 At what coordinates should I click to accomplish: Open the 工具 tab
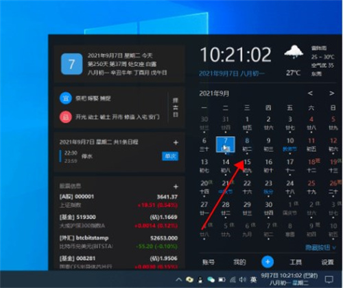[296, 262]
